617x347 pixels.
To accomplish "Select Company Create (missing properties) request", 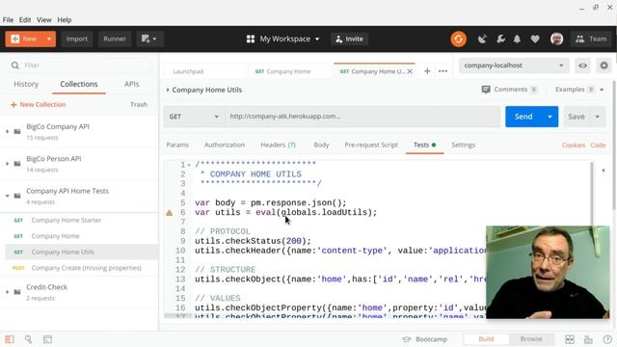I will click(x=86, y=268).
